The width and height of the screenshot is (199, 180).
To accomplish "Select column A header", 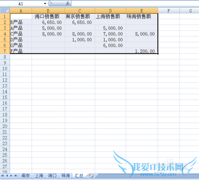I will pos(21,11).
